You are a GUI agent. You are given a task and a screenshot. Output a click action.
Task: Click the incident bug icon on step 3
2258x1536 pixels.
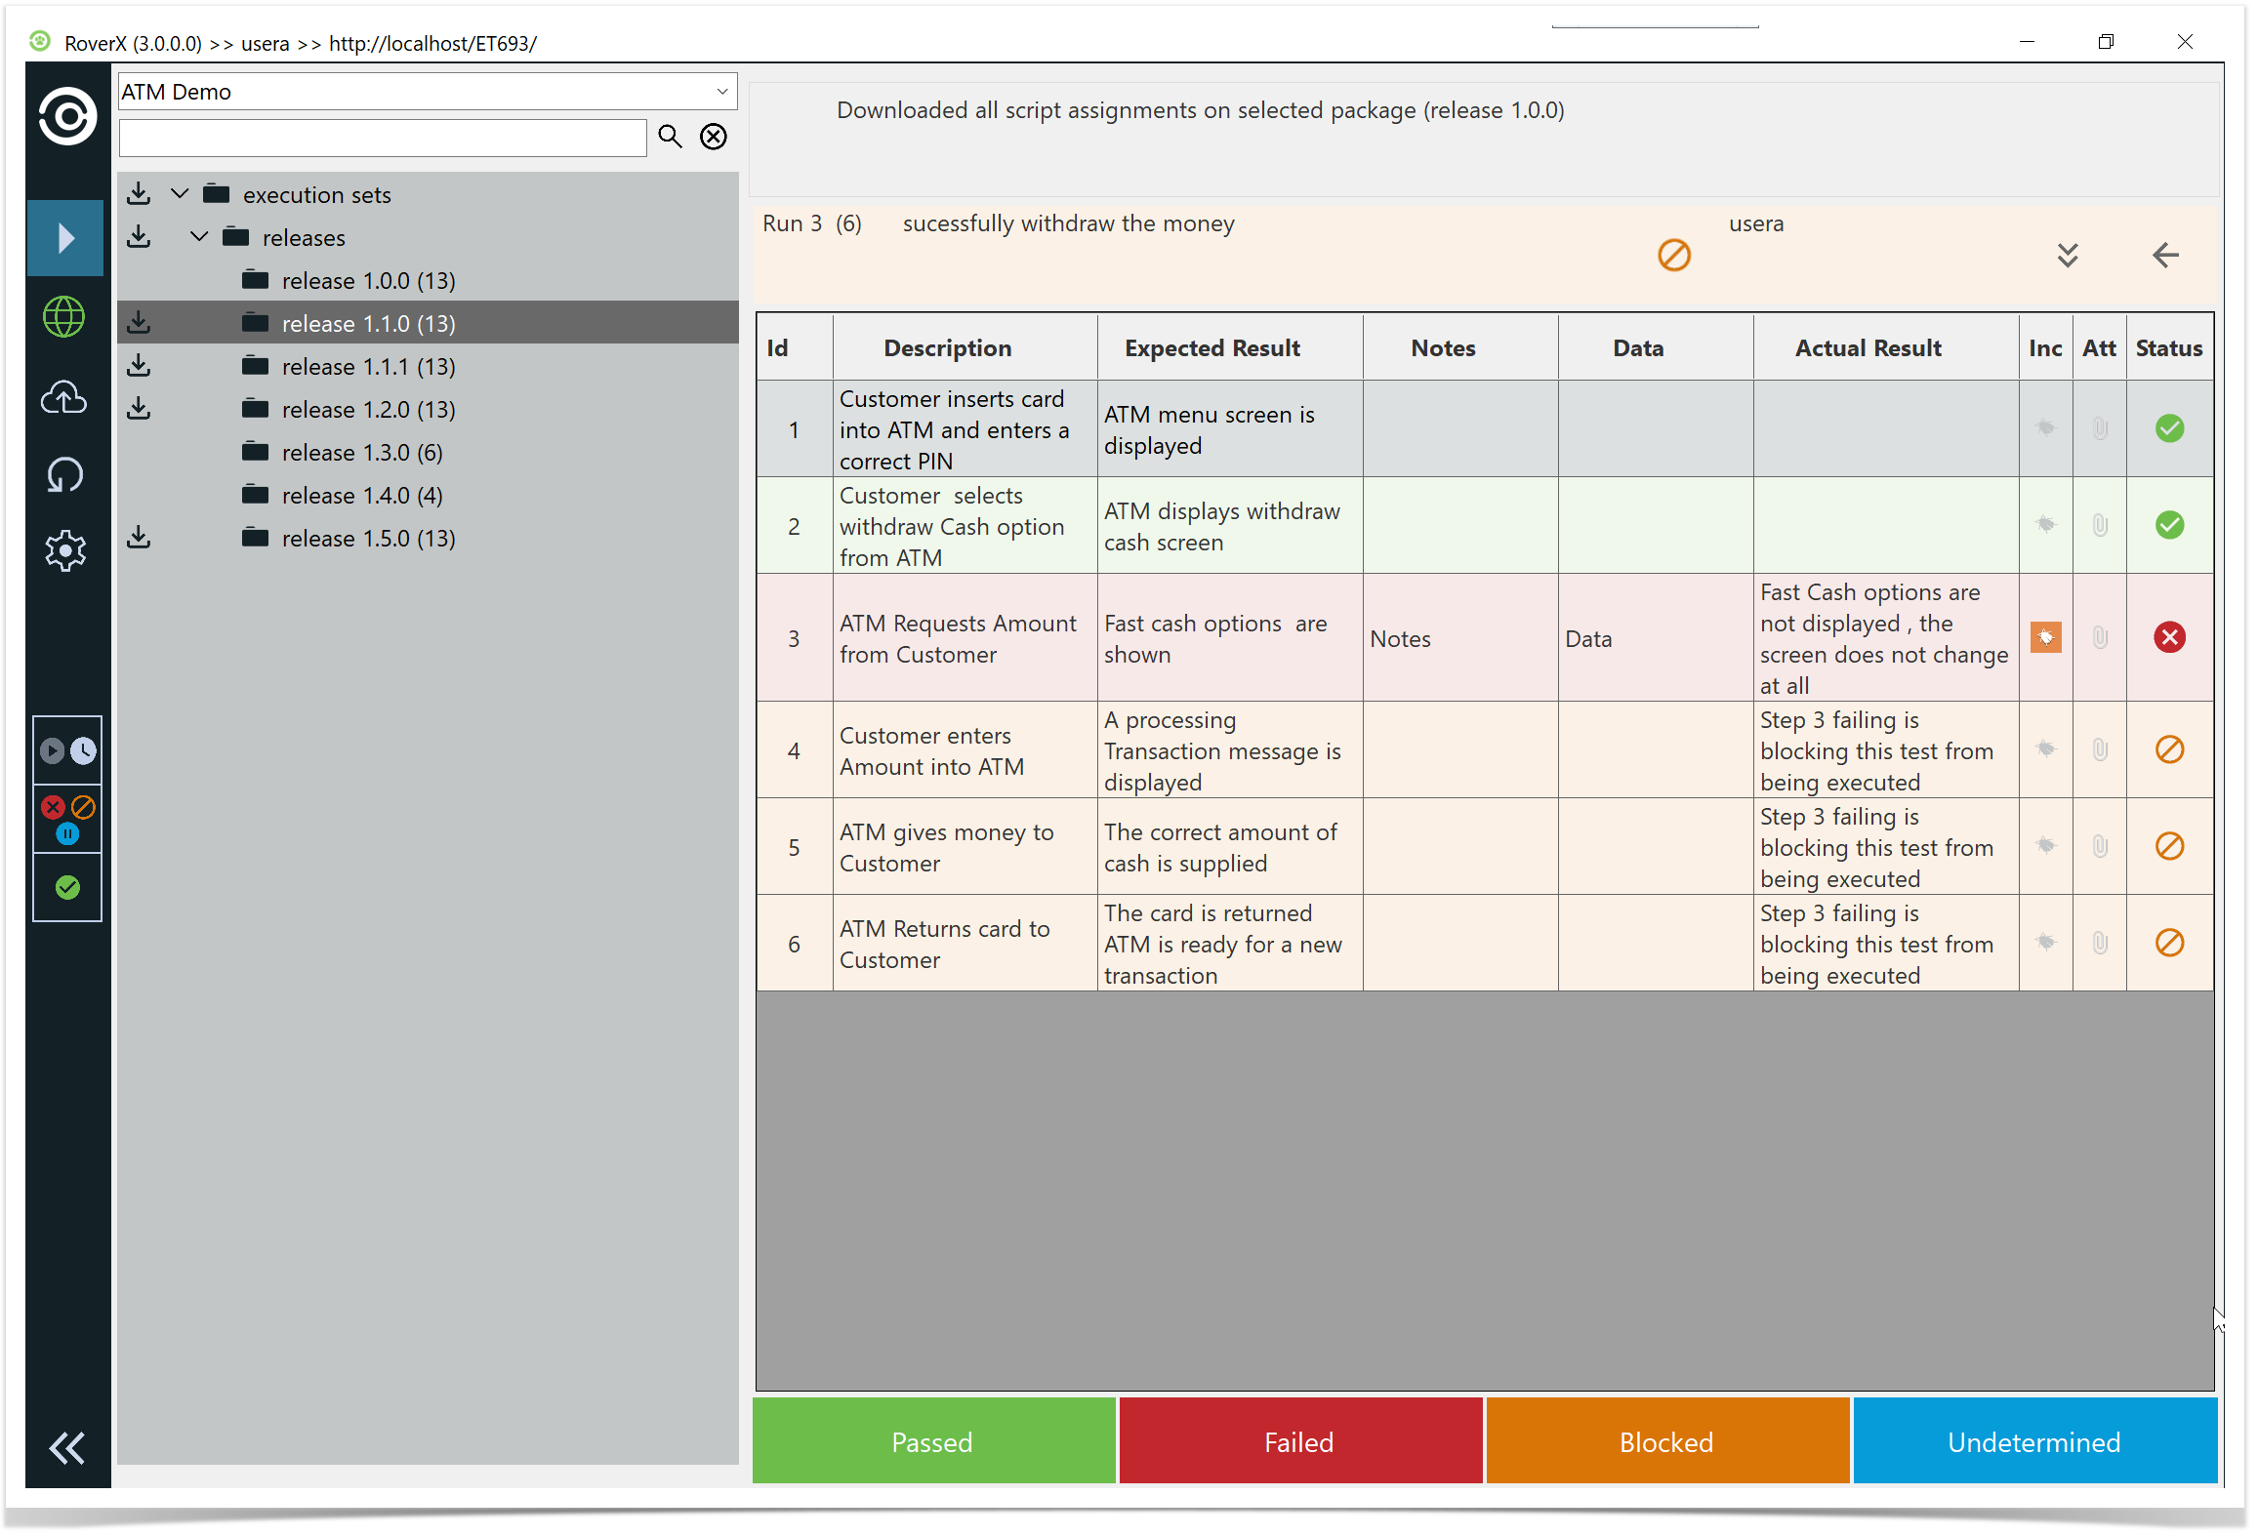[x=2045, y=637]
